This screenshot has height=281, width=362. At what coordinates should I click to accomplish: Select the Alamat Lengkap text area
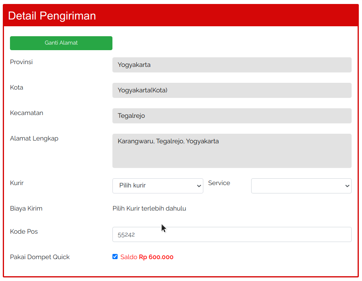tap(231, 151)
